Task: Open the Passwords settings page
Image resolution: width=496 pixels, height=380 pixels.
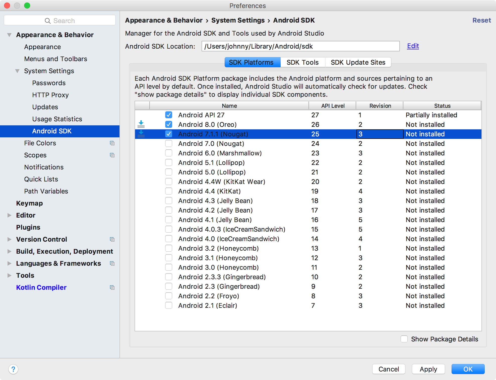Action: 49,83
